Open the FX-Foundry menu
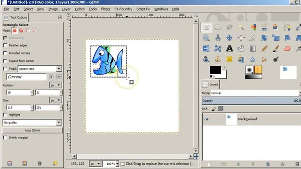Image resolution: width=301 pixels, height=169 pixels. tap(123, 9)
